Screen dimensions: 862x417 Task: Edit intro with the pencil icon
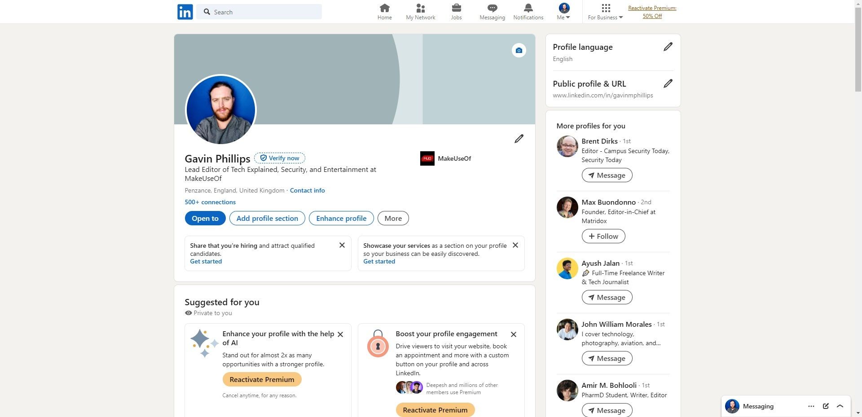click(x=519, y=139)
